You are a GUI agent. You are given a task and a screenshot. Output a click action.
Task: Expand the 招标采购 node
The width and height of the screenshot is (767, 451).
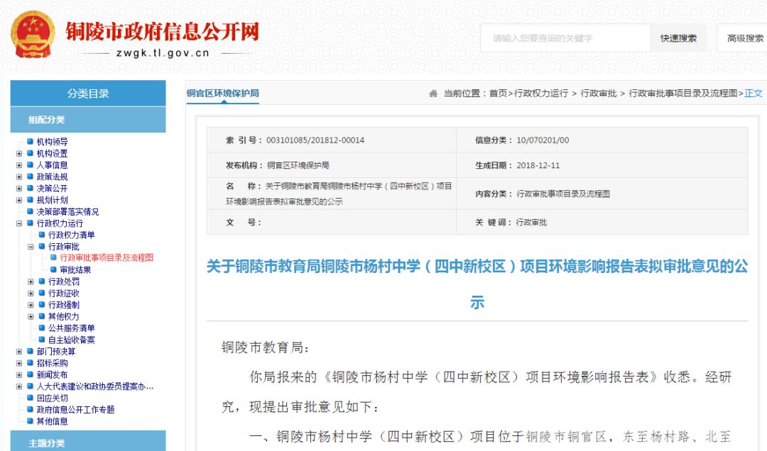coord(18,363)
